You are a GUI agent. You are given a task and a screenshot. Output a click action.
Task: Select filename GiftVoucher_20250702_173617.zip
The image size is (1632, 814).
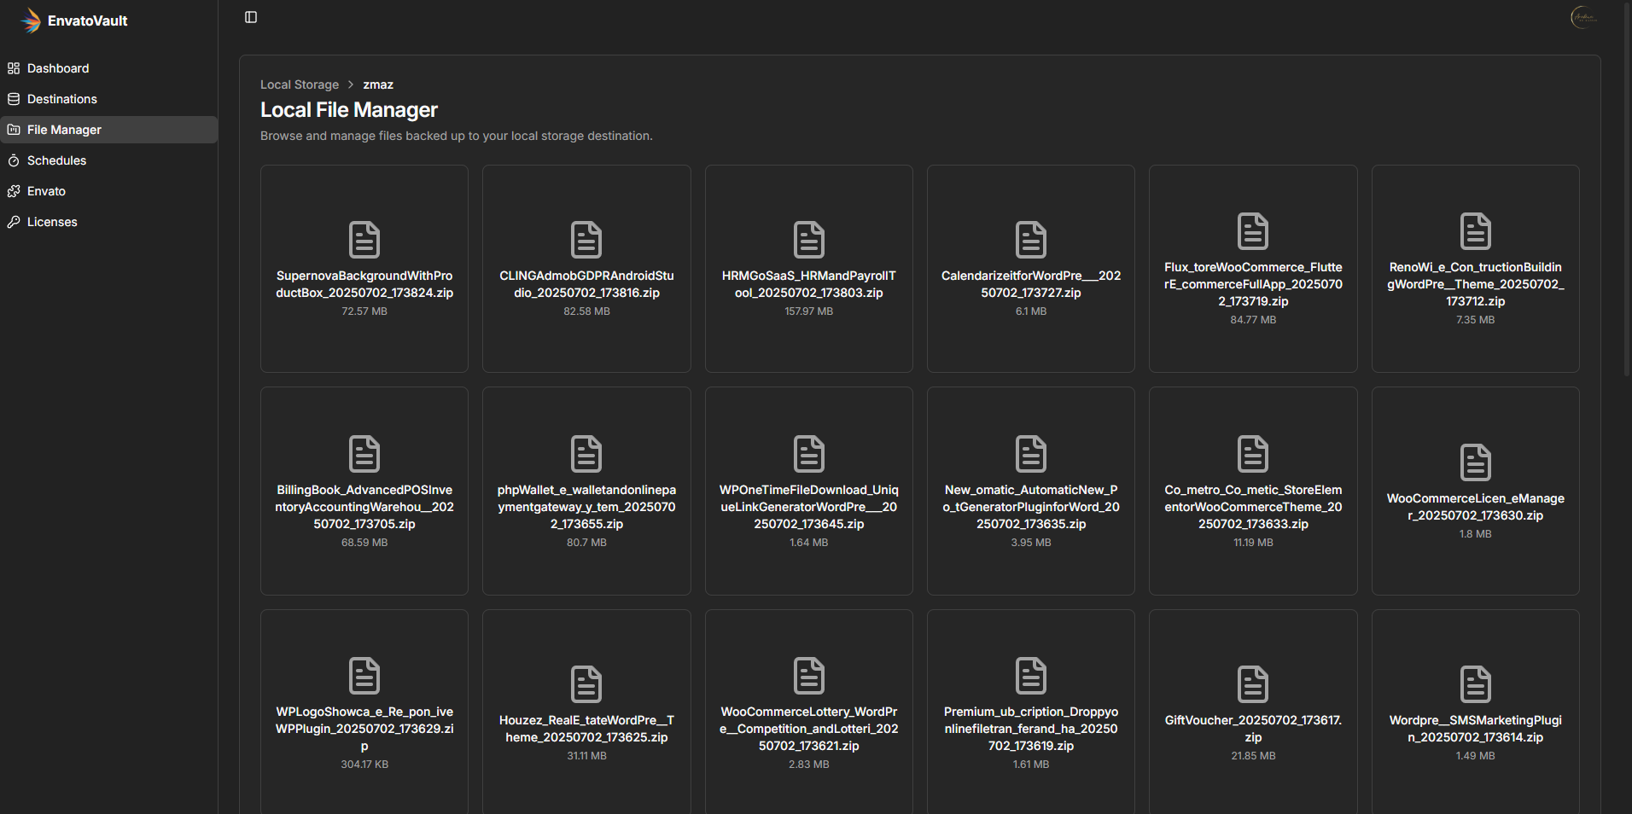pyautogui.click(x=1253, y=729)
